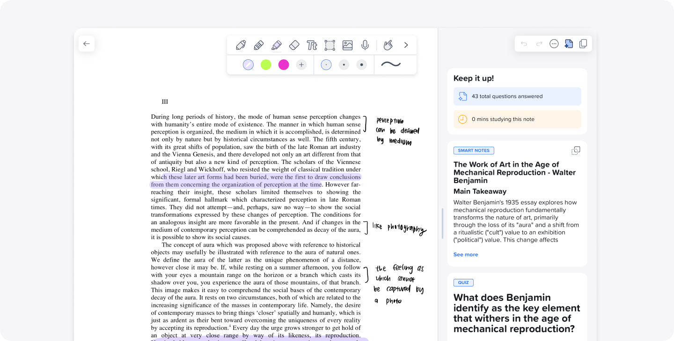
Task: Switch to the Highlighter tool
Action: pos(277,45)
